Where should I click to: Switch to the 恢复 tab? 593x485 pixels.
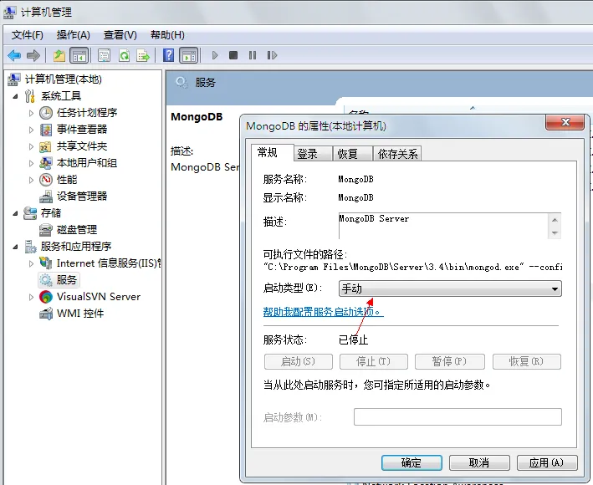pos(352,154)
